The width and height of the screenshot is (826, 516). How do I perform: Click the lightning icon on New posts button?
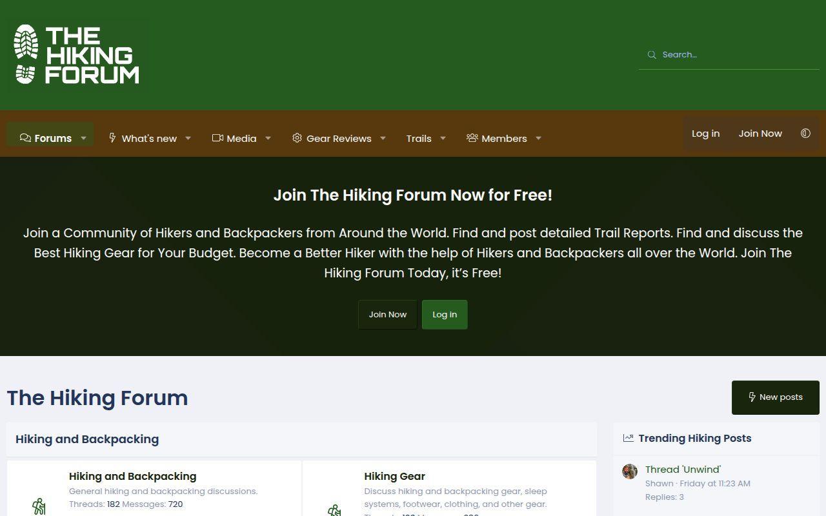(752, 397)
